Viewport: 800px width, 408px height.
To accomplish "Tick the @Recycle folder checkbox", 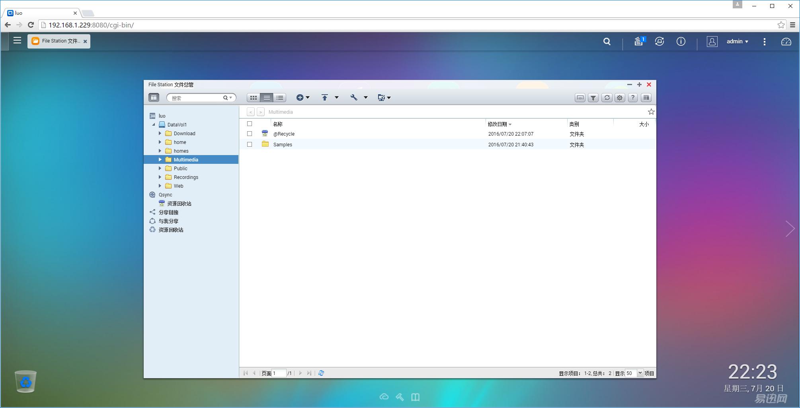I will (x=250, y=134).
